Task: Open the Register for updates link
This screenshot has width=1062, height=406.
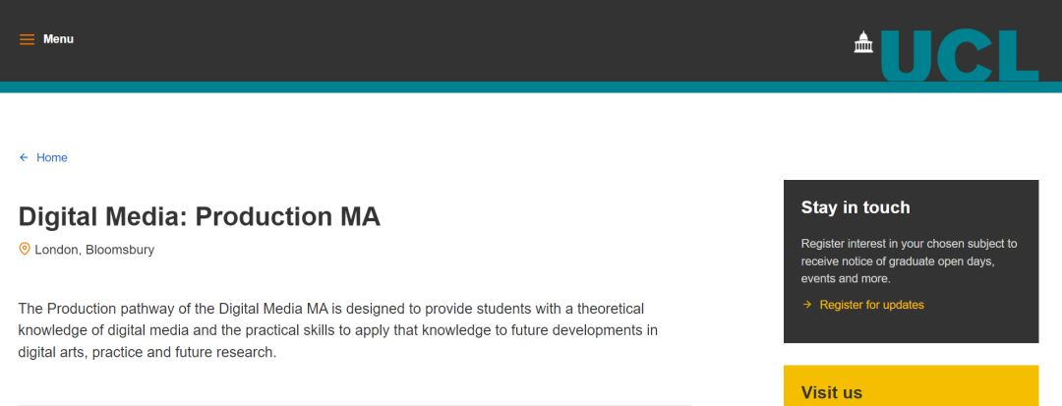Action: [x=871, y=305]
